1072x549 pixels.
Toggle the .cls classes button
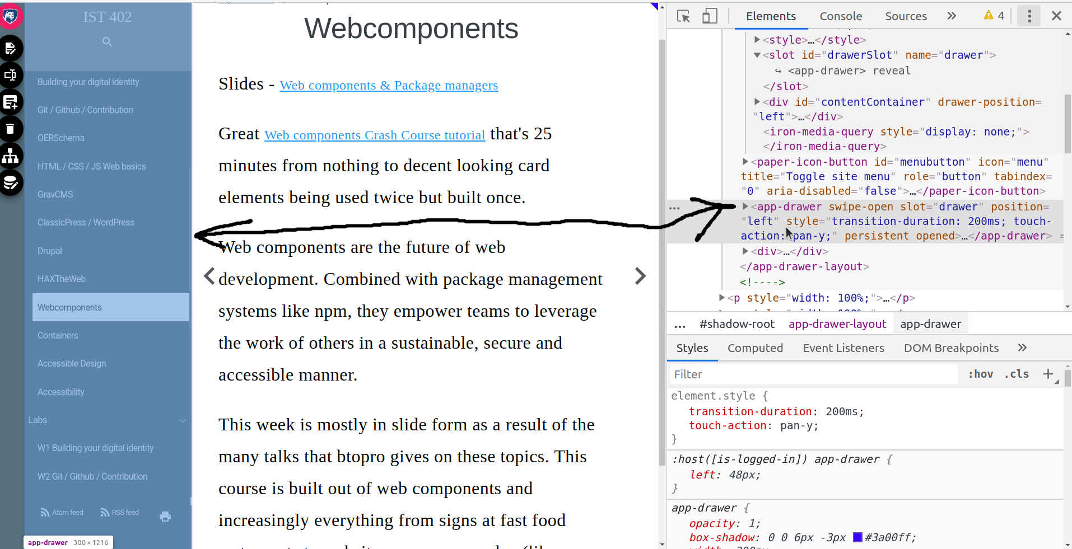point(1017,374)
